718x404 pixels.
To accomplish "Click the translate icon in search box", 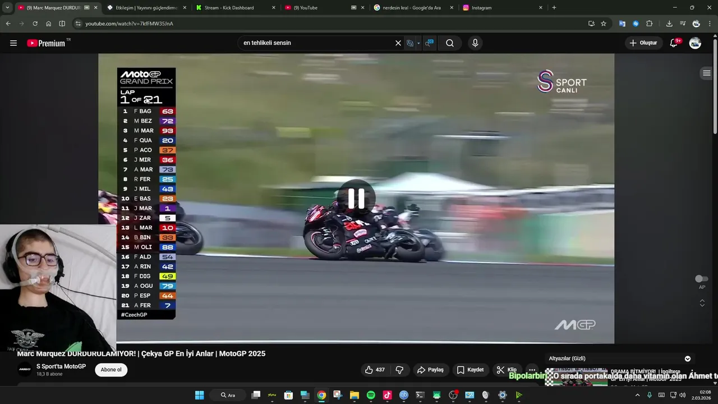I will [x=410, y=43].
